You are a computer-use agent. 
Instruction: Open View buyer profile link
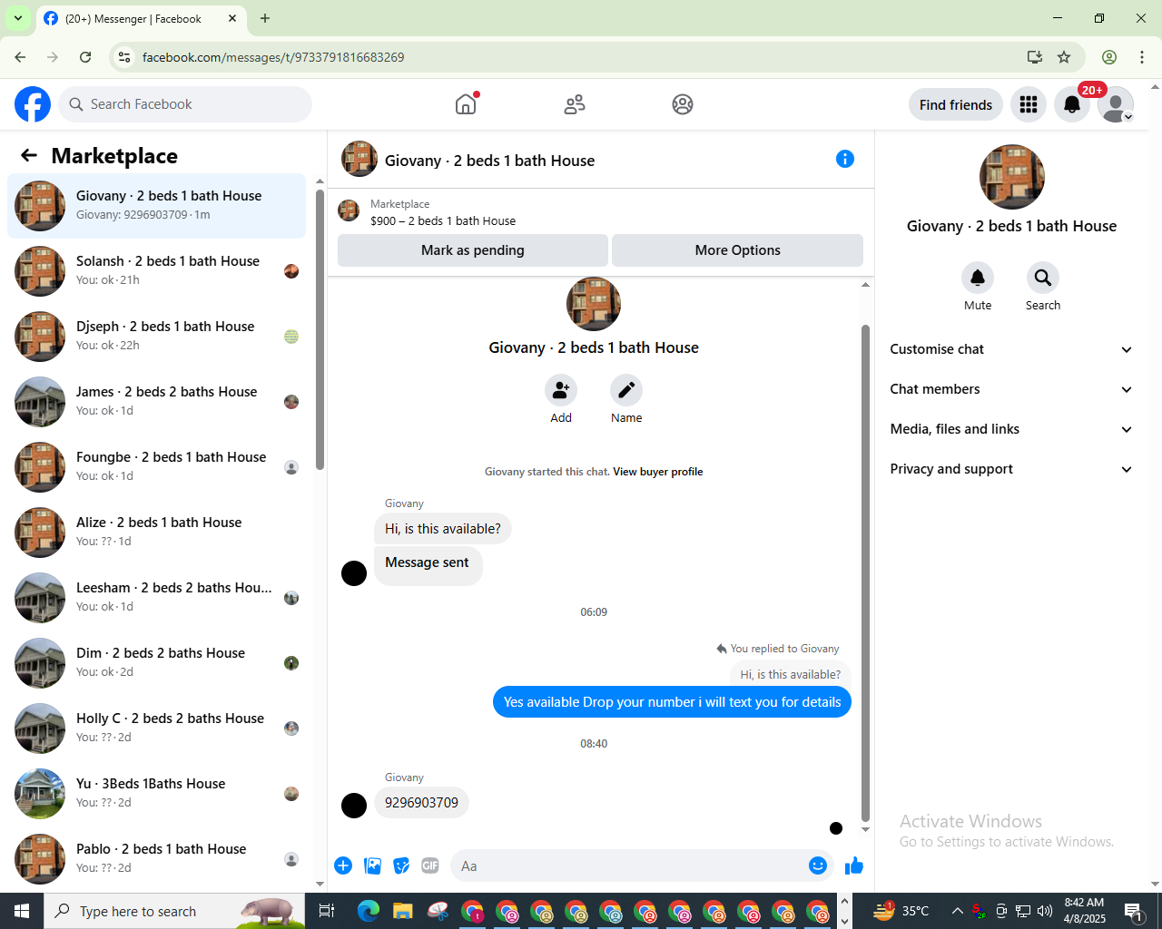[658, 472]
